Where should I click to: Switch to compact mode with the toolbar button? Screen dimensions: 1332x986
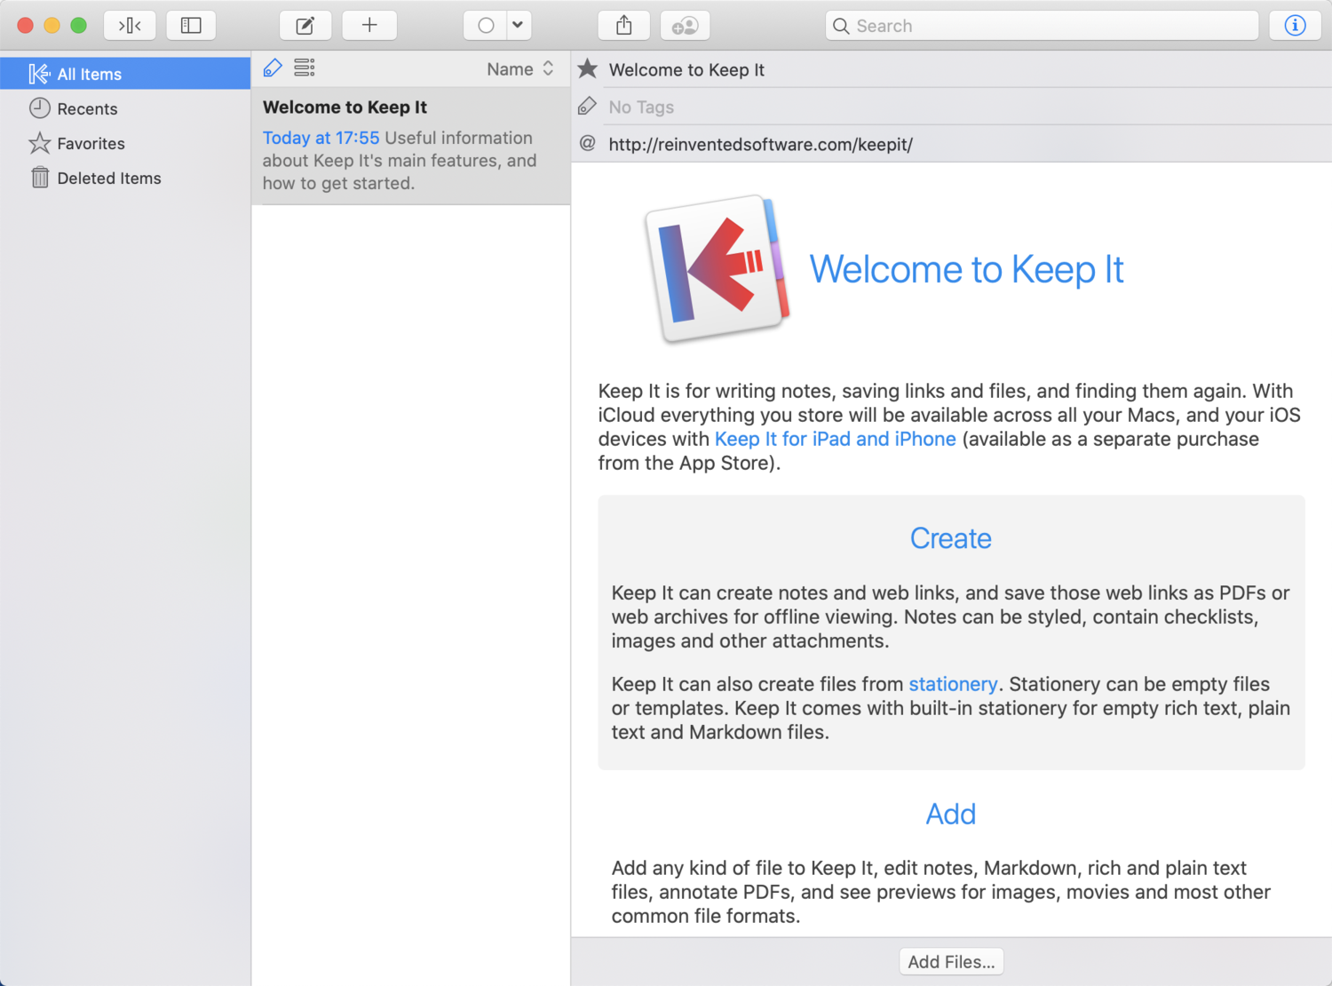coord(130,26)
